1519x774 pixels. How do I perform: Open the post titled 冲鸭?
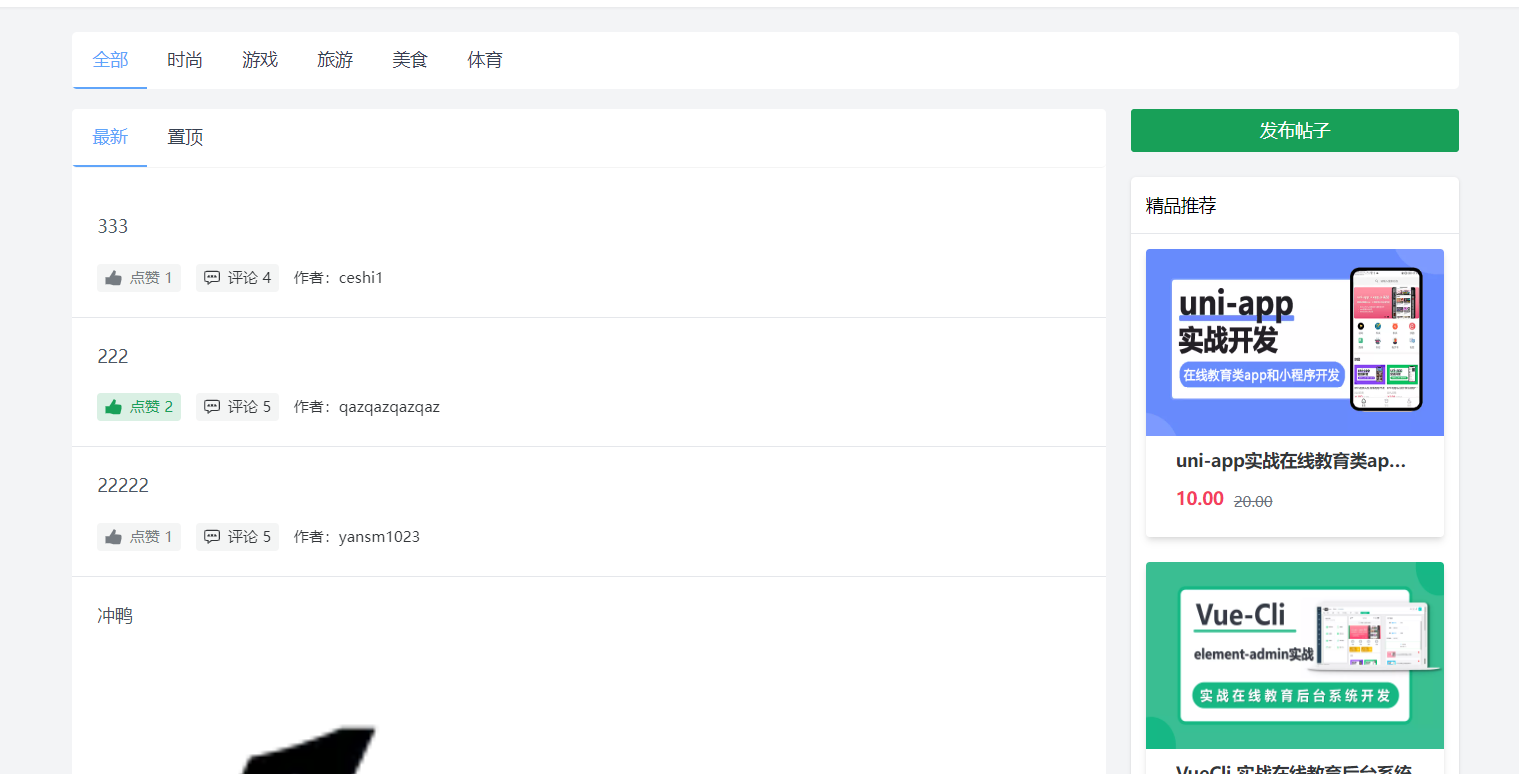(x=115, y=616)
